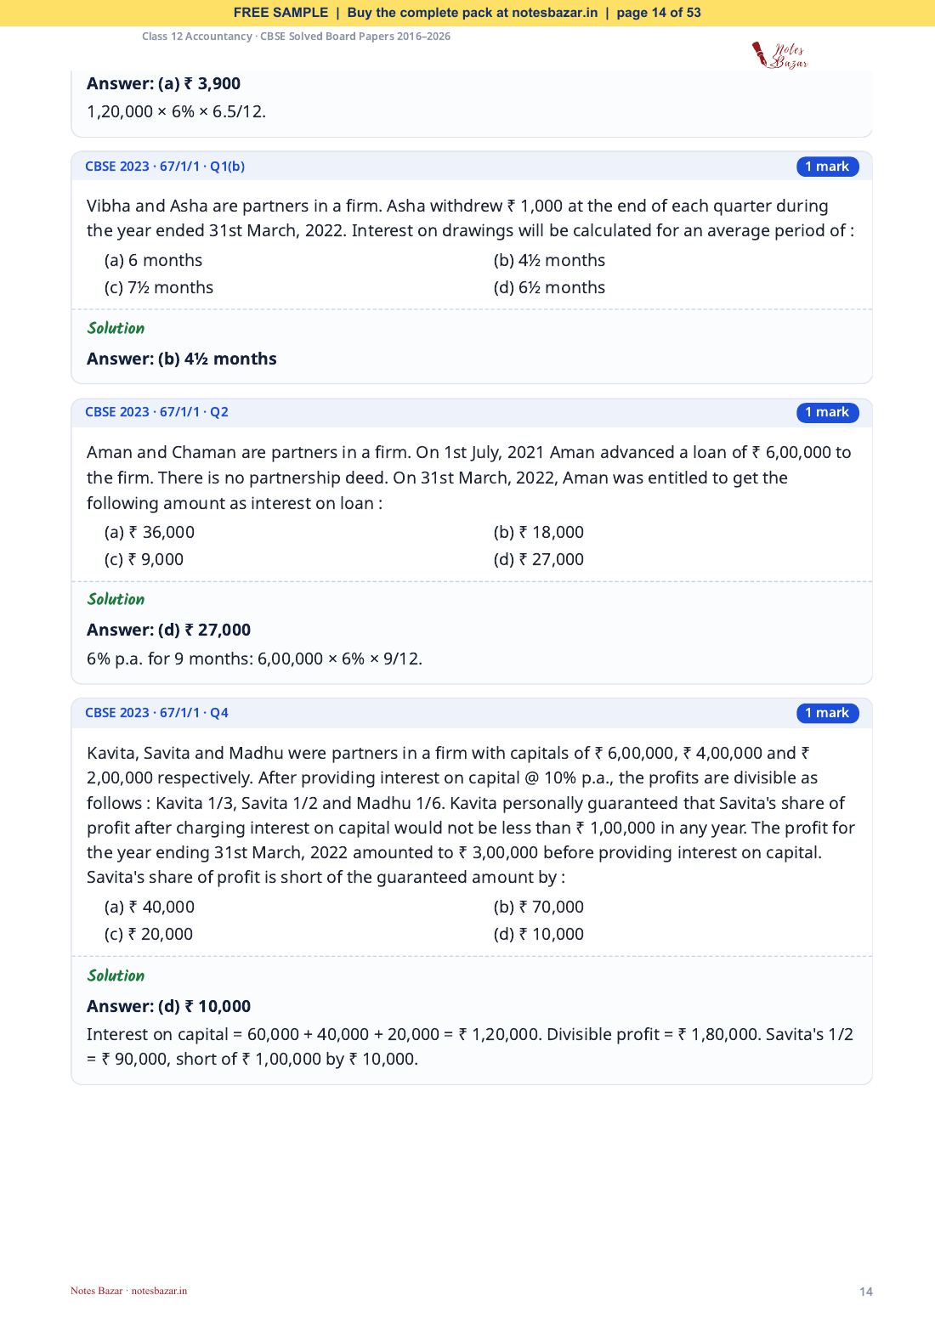Click the 1 mark badge for Q4
The width and height of the screenshot is (935, 1323).
pyautogui.click(x=827, y=713)
